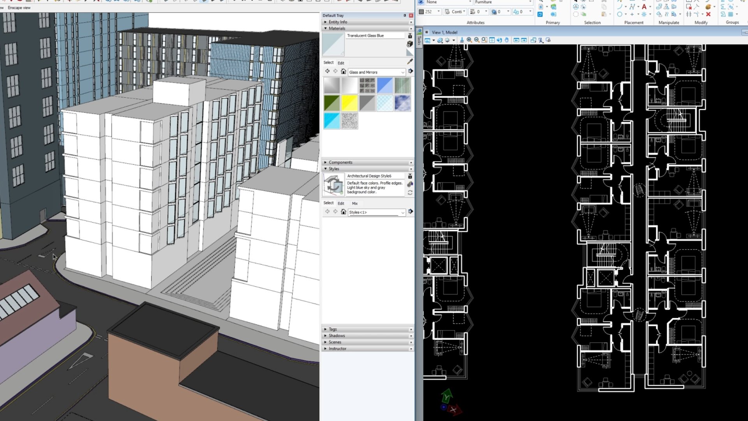
Task: Activate the Fit View tool
Action: coord(492,40)
